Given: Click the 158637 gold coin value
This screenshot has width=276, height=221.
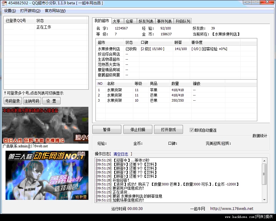Looking at the screenshot, I should click(x=166, y=34).
